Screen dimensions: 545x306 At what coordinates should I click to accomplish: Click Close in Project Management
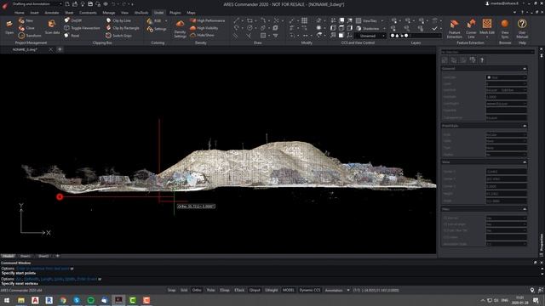[x=26, y=28]
